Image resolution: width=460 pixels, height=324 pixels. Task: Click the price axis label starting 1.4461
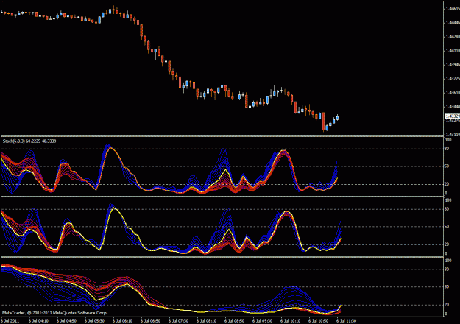pos(453,9)
